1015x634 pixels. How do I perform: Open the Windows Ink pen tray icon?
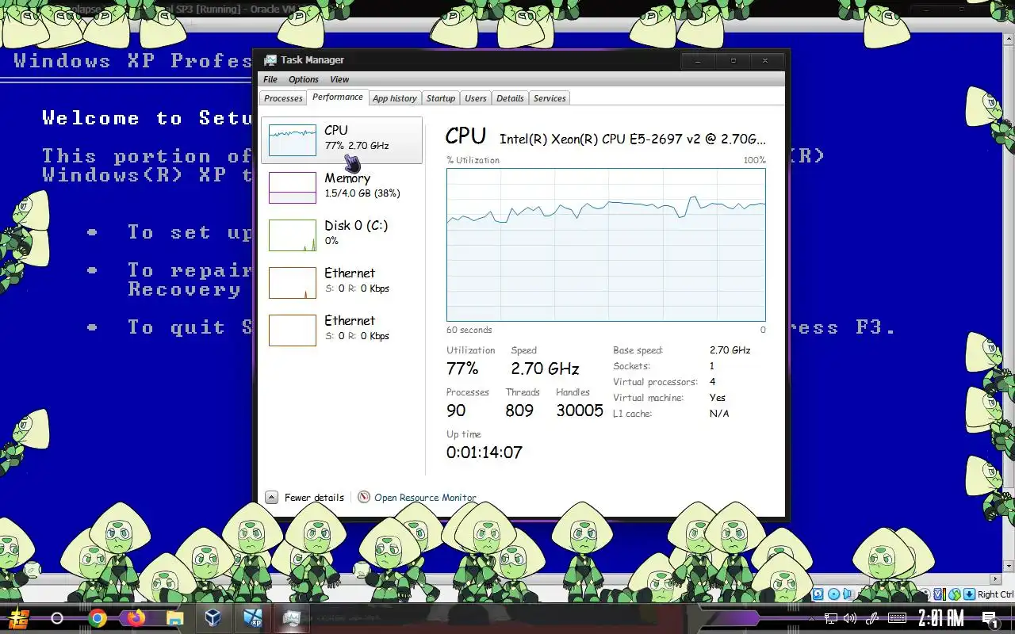tap(871, 618)
